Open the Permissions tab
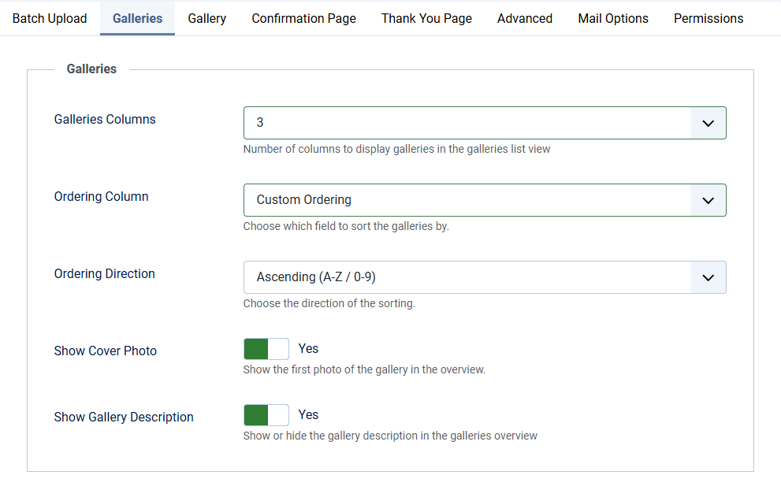The height and width of the screenshot is (501, 781). (708, 18)
